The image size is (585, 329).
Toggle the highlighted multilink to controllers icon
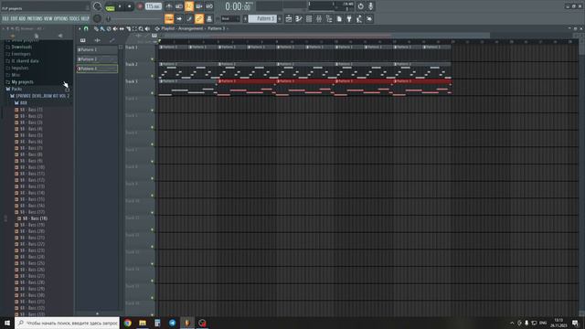199,18
